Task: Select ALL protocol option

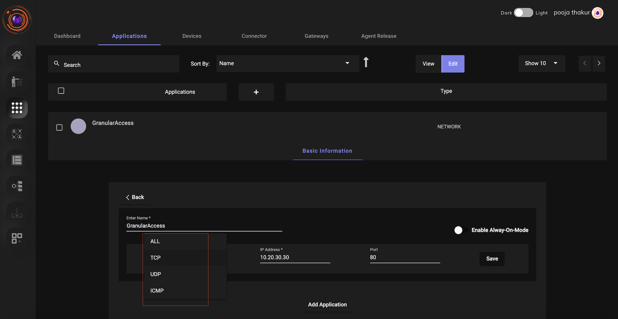Action: (x=185, y=241)
